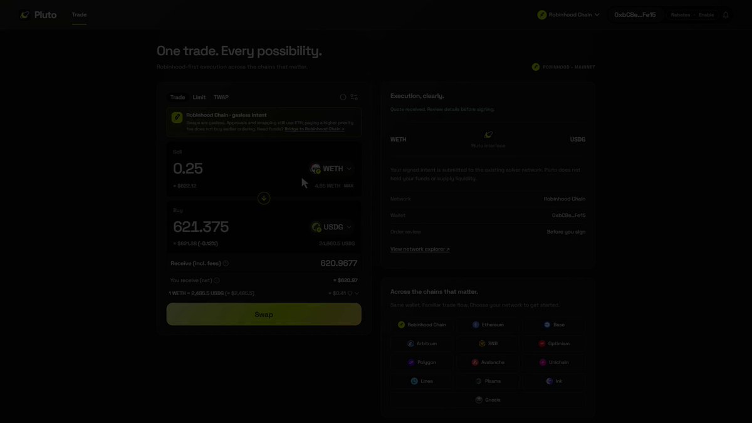The image size is (752, 423).
Task: Choose the Arbitrum network
Action: pos(422,343)
